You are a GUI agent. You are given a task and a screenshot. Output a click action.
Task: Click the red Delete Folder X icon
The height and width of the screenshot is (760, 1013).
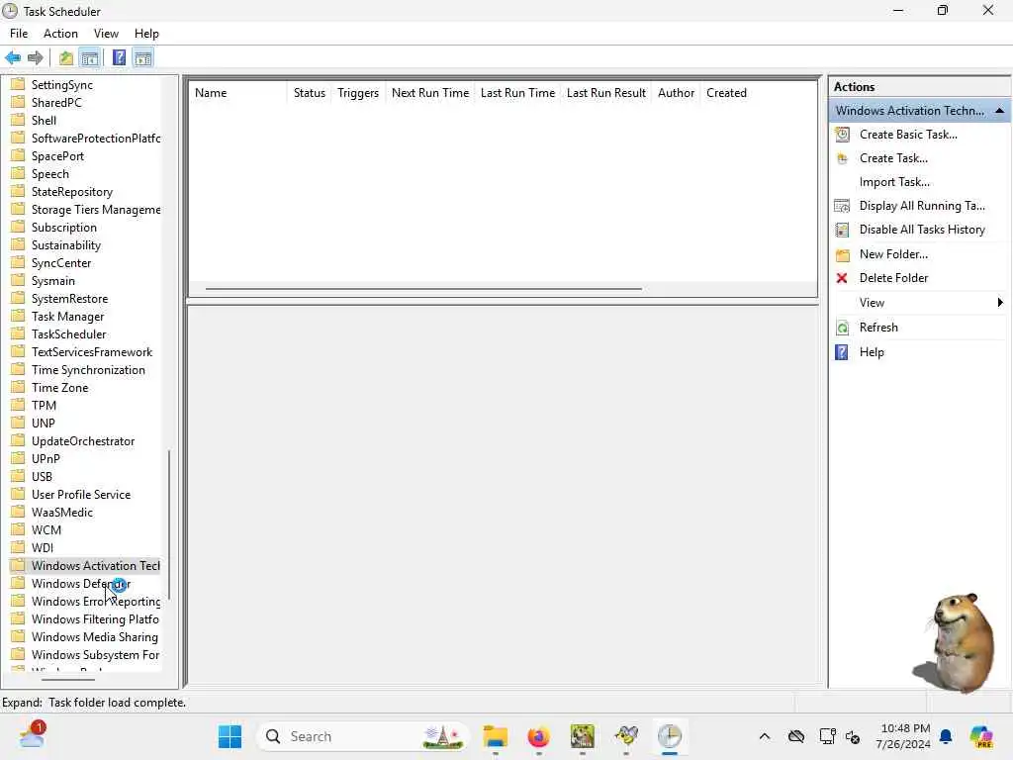(x=841, y=278)
